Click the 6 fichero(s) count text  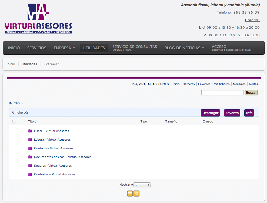(x=21, y=112)
